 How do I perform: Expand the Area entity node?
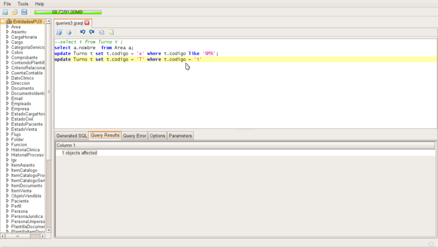(x=8, y=27)
